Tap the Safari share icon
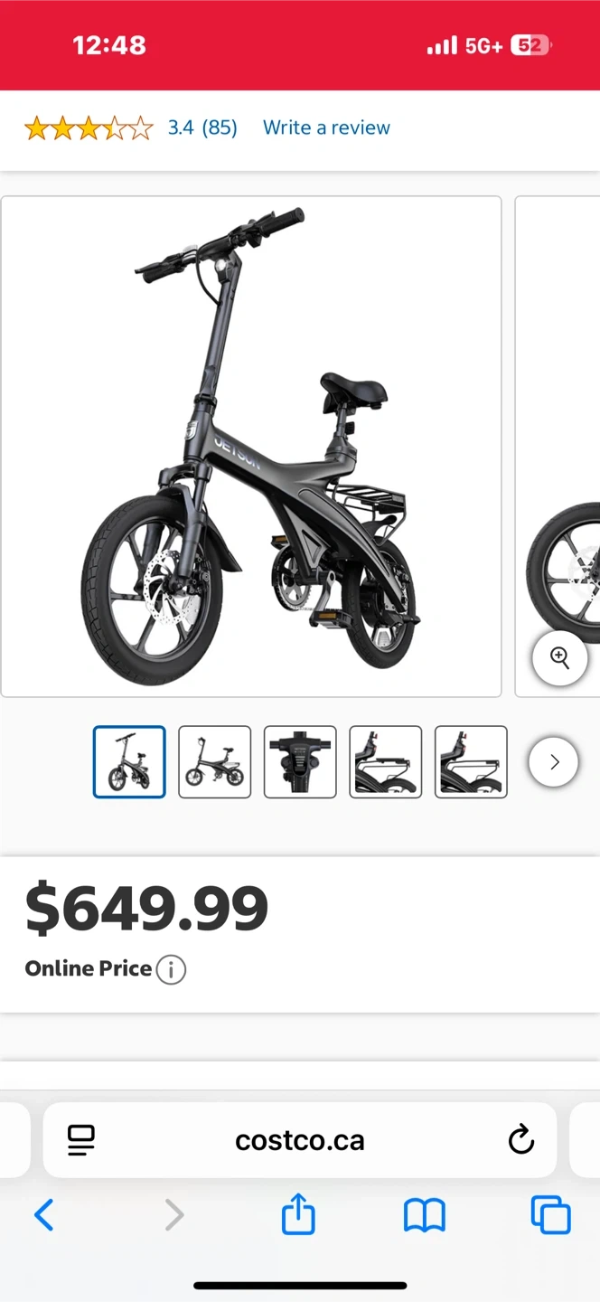Viewport: 600px width, 1302px height. tap(298, 1214)
